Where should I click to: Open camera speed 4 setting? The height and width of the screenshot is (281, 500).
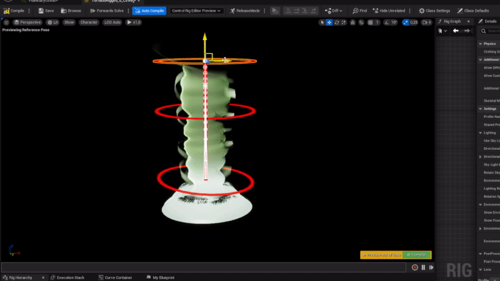[427, 22]
